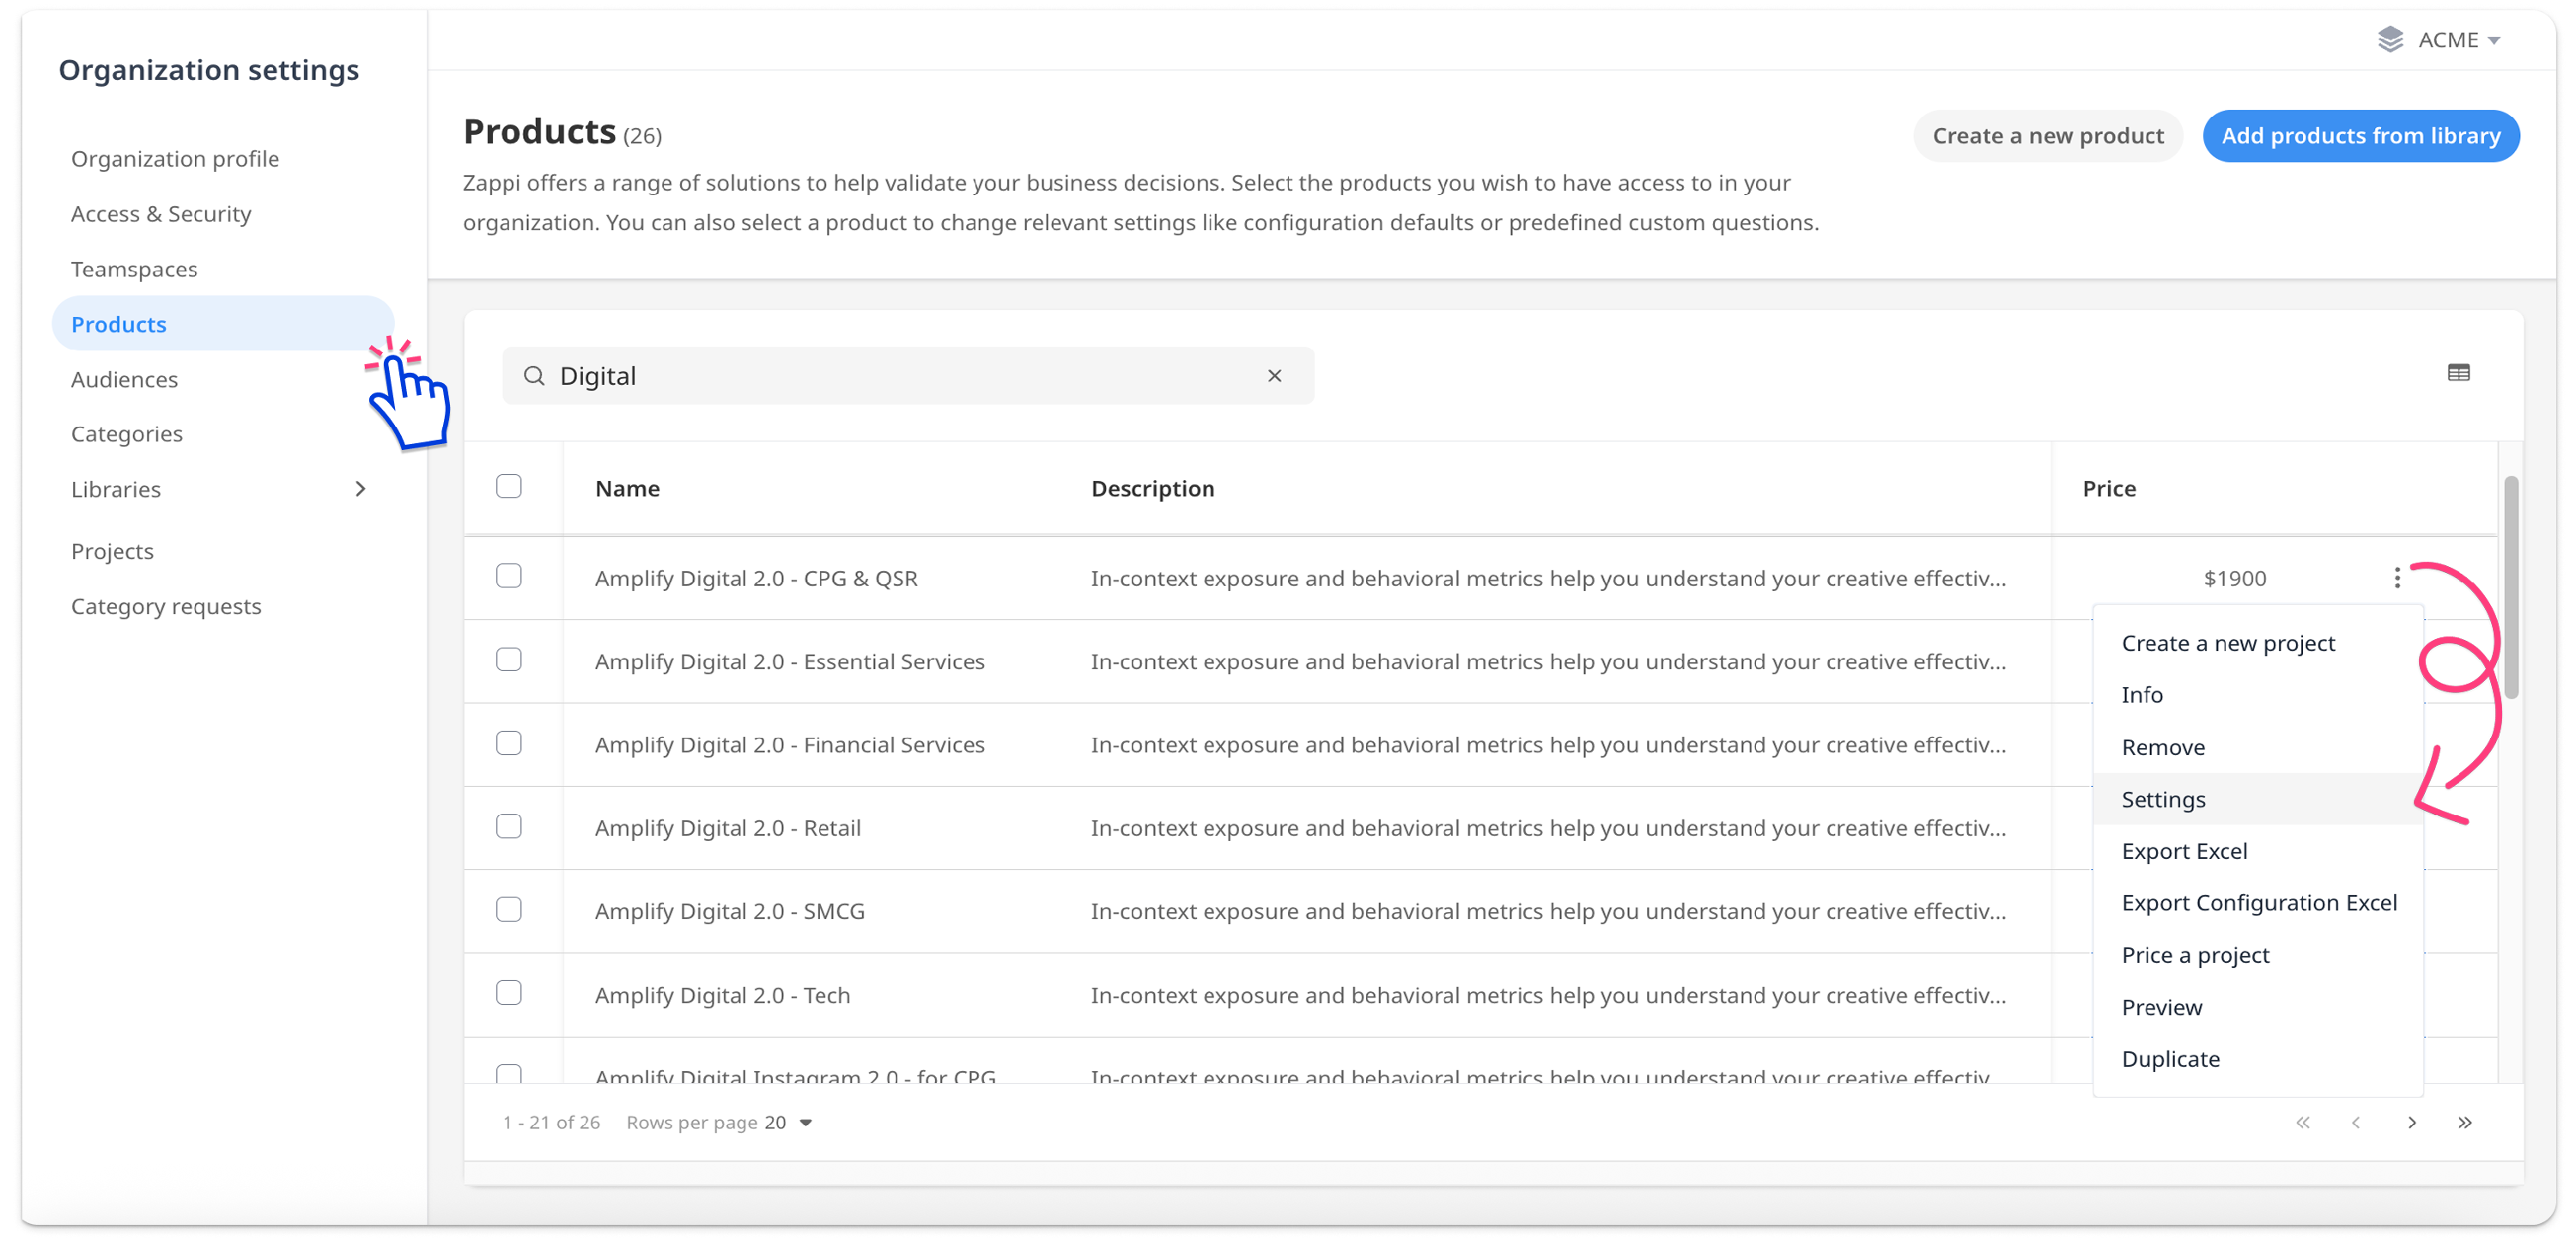Choose Settings from the context menu
The image size is (2576, 1242).
click(x=2163, y=799)
